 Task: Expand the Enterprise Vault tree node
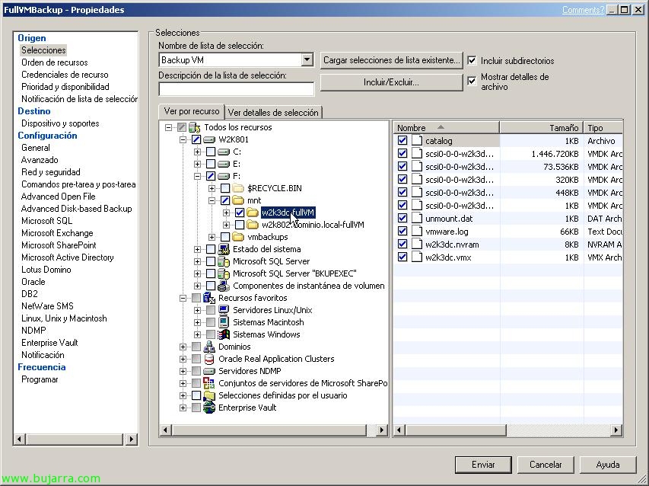click(x=183, y=408)
